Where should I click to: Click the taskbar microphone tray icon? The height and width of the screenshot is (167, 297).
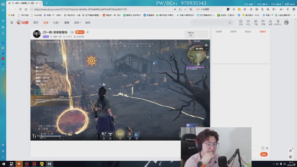pyautogui.click(x=281, y=164)
